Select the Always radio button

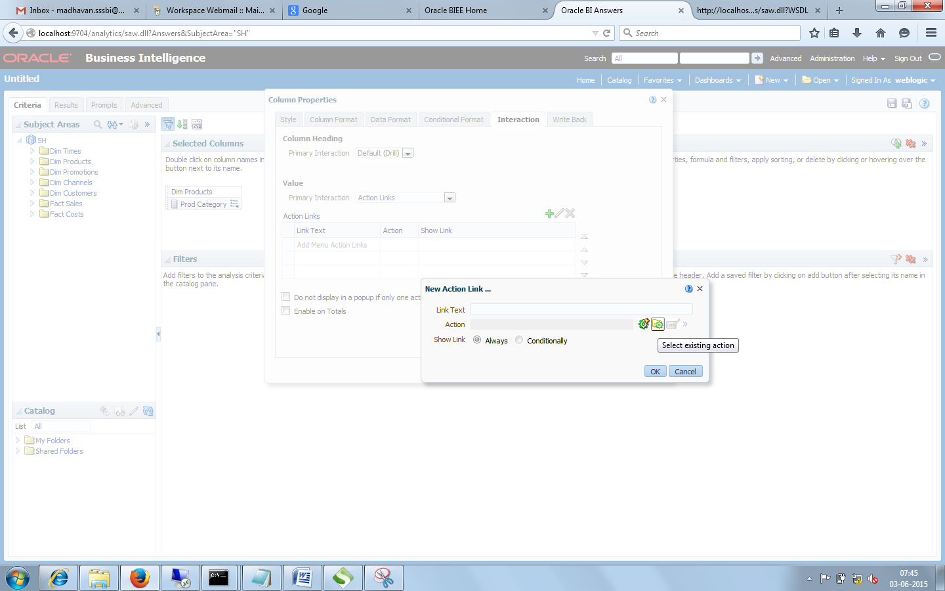coord(477,340)
